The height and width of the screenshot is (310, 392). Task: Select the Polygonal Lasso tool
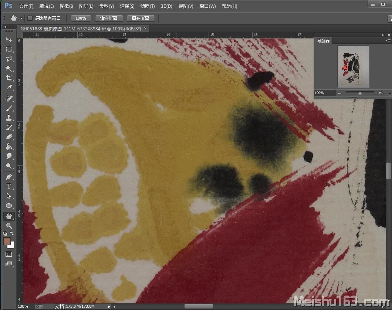click(9, 59)
